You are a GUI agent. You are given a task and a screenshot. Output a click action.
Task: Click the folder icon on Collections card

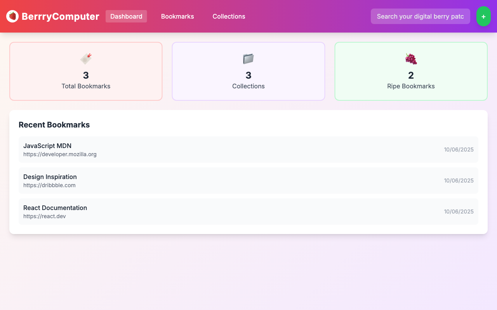pos(248,59)
